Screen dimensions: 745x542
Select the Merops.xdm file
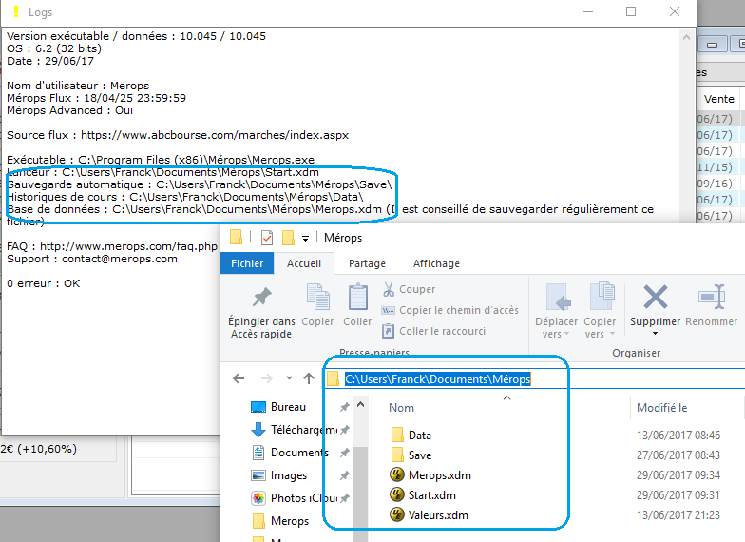coord(430,475)
